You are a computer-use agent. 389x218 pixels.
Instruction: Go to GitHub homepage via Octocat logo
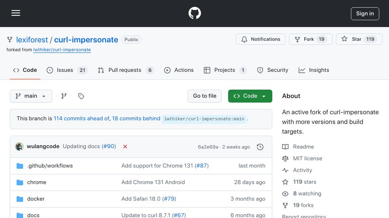[194, 13]
